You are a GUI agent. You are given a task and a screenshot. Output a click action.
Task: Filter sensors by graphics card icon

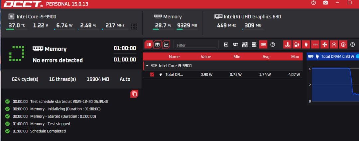tap(235, 44)
